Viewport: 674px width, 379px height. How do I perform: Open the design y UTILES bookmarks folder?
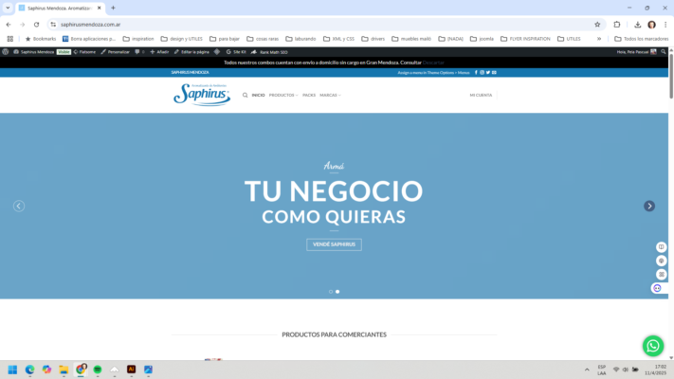[181, 39]
